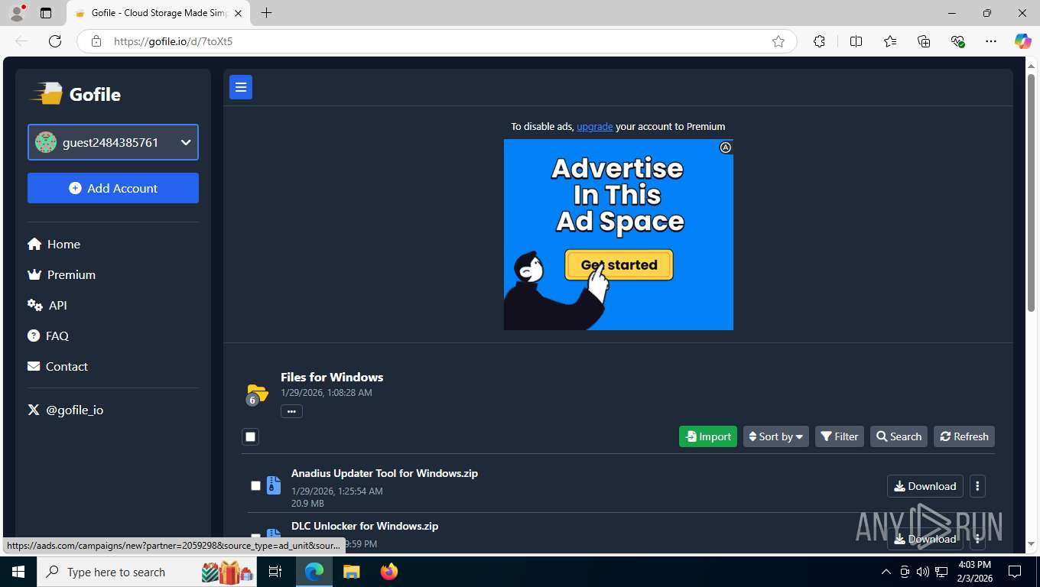Close the Gofile browser tab
Screen dimensions: 1040x587
tap(238, 13)
